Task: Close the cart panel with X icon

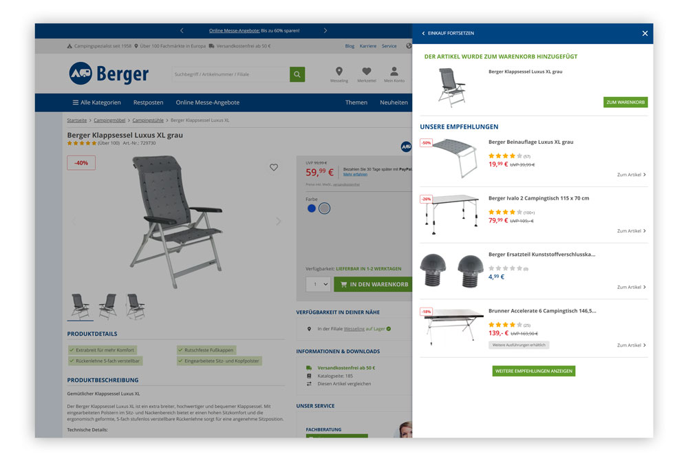Action: click(645, 33)
